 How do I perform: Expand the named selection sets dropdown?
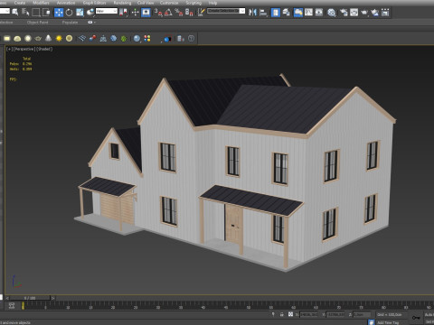(x=242, y=11)
